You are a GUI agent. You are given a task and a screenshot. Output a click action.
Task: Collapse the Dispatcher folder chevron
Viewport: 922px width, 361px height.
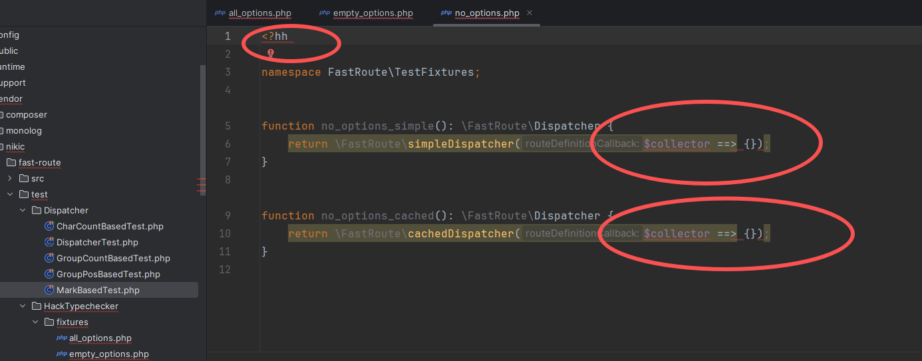point(23,211)
